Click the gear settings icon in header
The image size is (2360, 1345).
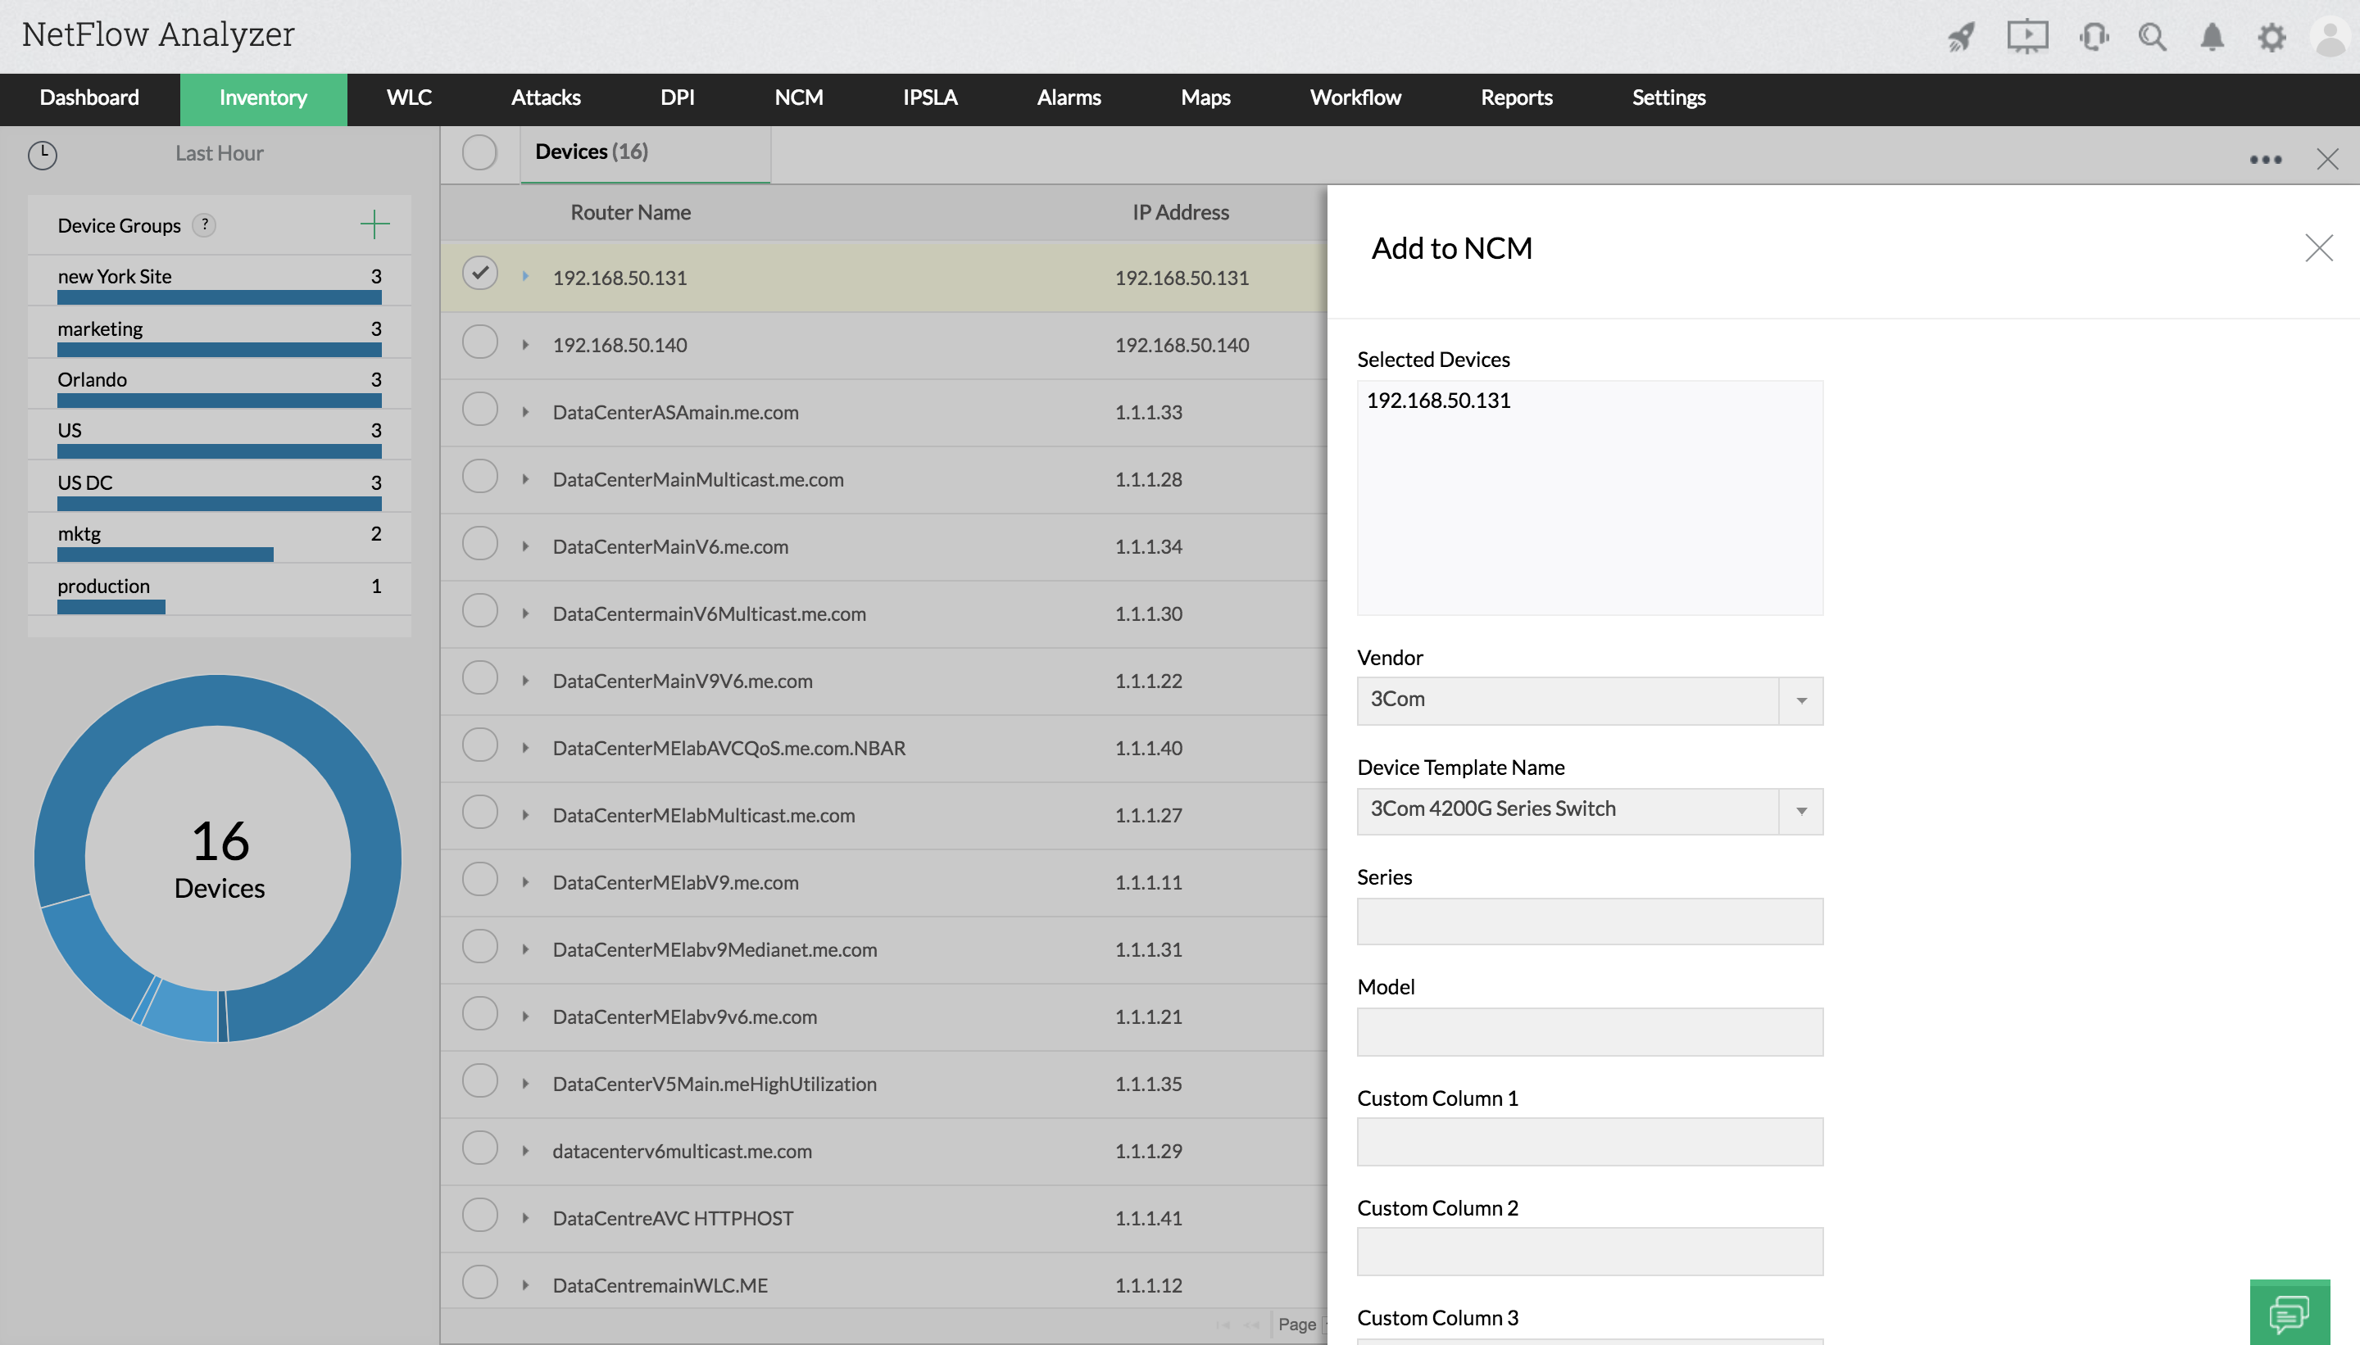pyautogui.click(x=2271, y=37)
